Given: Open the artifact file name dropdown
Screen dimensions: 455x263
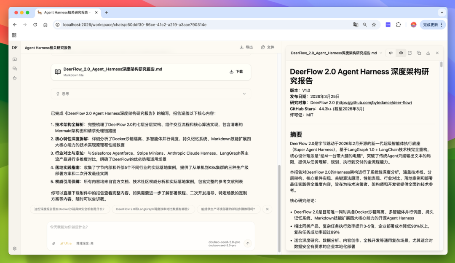Looking at the screenshot, I should click(x=381, y=53).
